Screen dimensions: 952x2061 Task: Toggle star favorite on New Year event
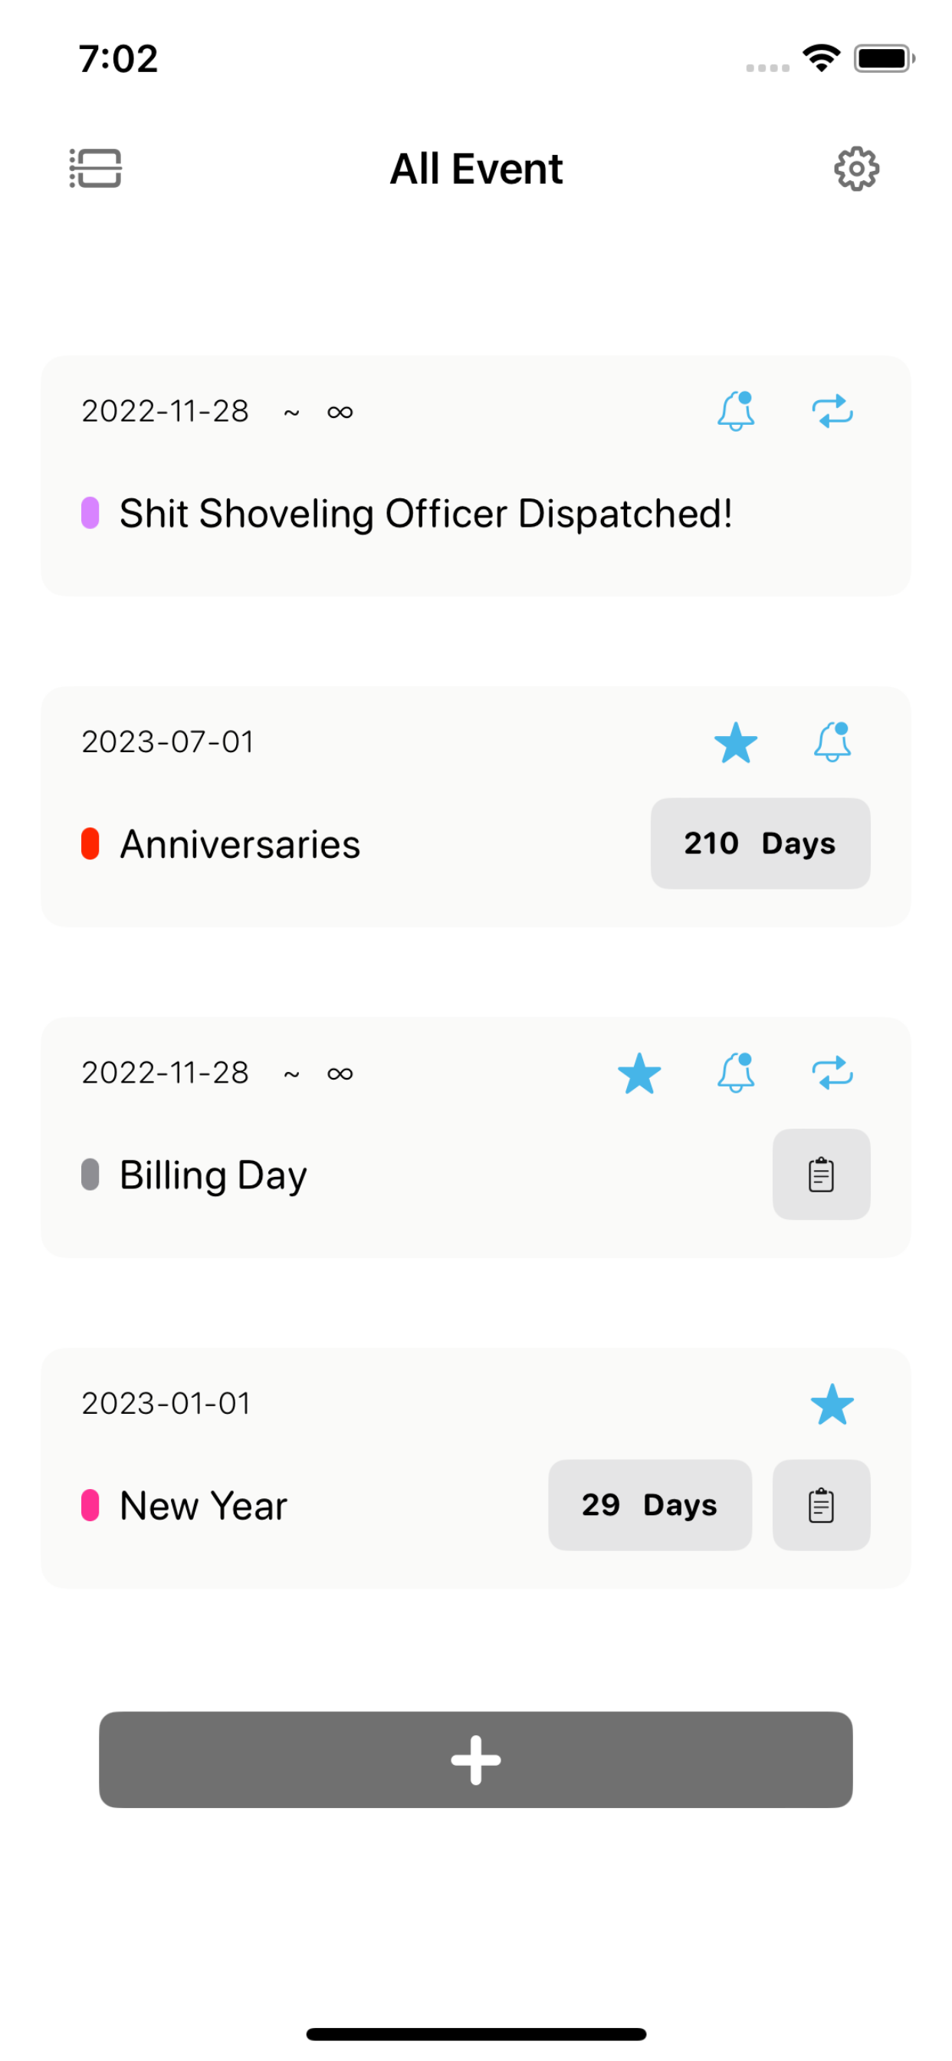tap(832, 1404)
